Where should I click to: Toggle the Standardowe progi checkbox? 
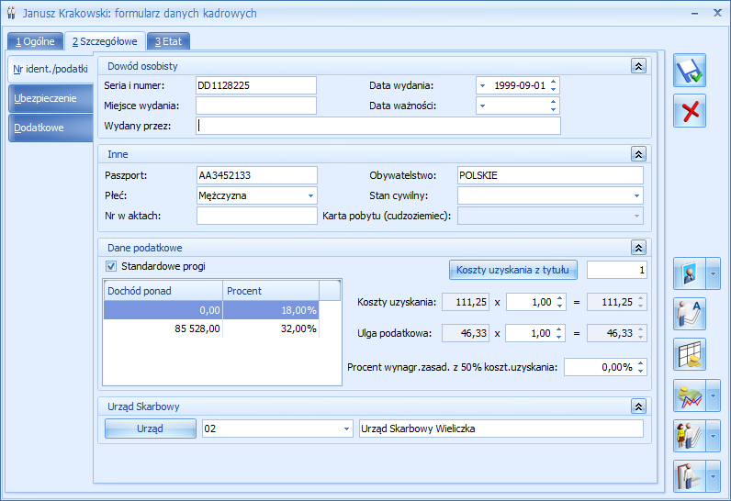111,266
